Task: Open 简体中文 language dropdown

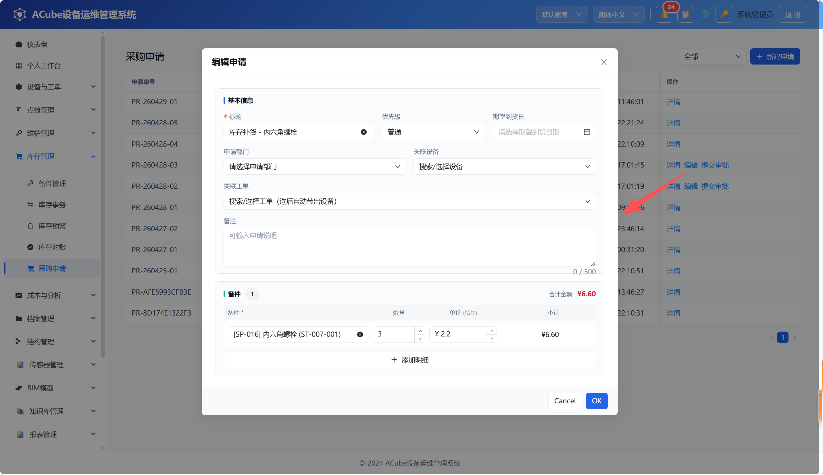Action: [619, 15]
